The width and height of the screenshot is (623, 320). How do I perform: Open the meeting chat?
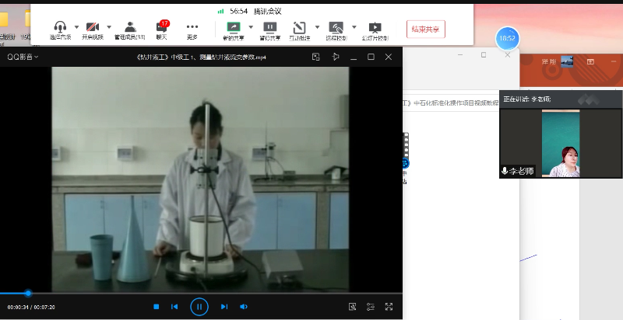point(161,28)
